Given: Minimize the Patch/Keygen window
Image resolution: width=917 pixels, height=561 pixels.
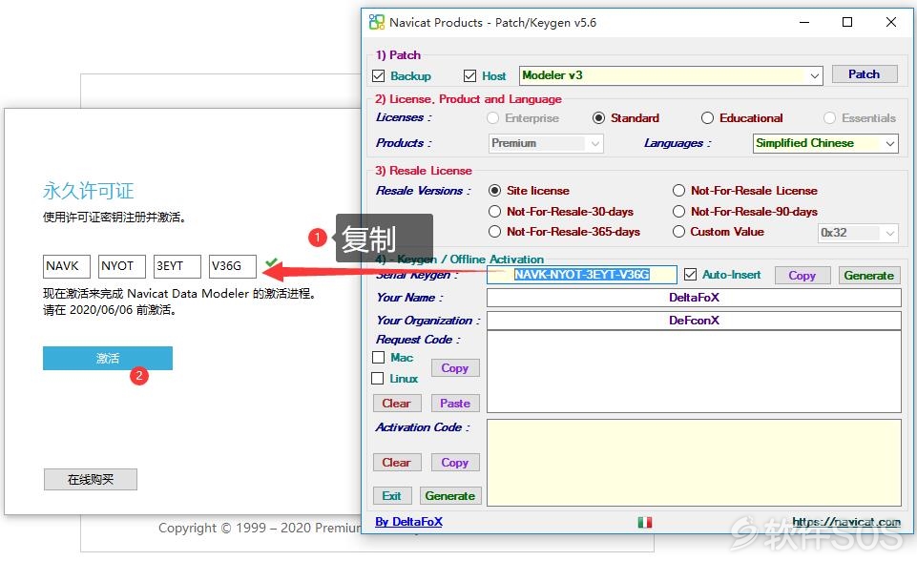Looking at the screenshot, I should click(x=804, y=22).
